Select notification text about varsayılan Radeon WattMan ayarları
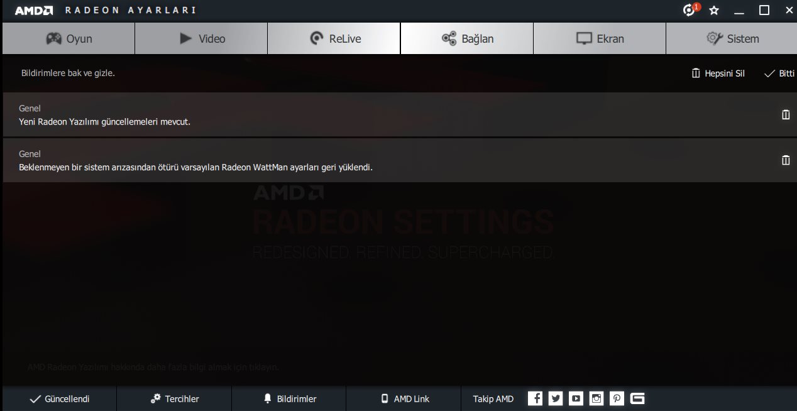797x411 pixels. [x=195, y=168]
